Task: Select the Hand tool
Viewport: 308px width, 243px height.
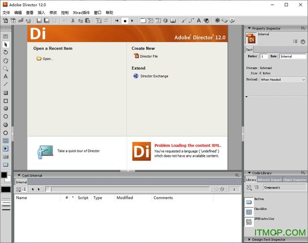Action: point(5,61)
